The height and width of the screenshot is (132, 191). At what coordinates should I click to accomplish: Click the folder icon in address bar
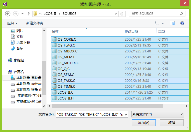tap(35, 13)
